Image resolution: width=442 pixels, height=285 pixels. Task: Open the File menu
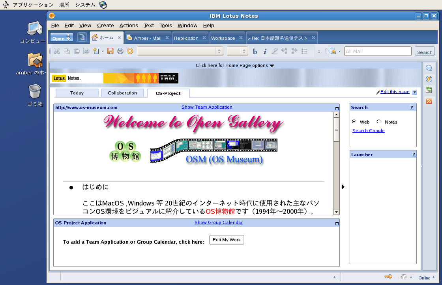[55, 25]
